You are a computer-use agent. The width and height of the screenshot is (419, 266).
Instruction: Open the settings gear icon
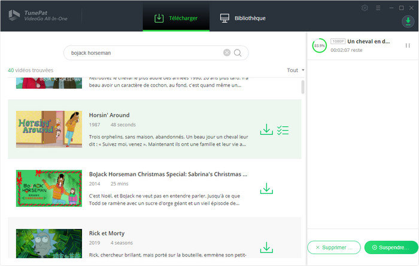click(365, 8)
